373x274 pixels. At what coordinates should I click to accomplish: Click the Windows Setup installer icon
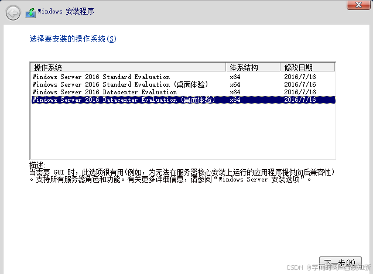pyautogui.click(x=31, y=13)
